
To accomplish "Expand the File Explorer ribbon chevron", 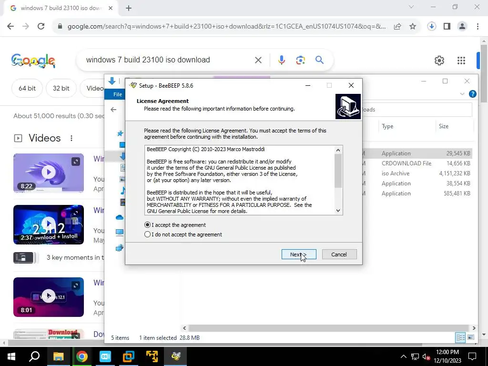I will (x=462, y=94).
